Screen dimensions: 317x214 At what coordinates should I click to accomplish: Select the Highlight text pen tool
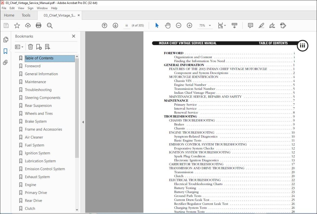tap(261, 25)
